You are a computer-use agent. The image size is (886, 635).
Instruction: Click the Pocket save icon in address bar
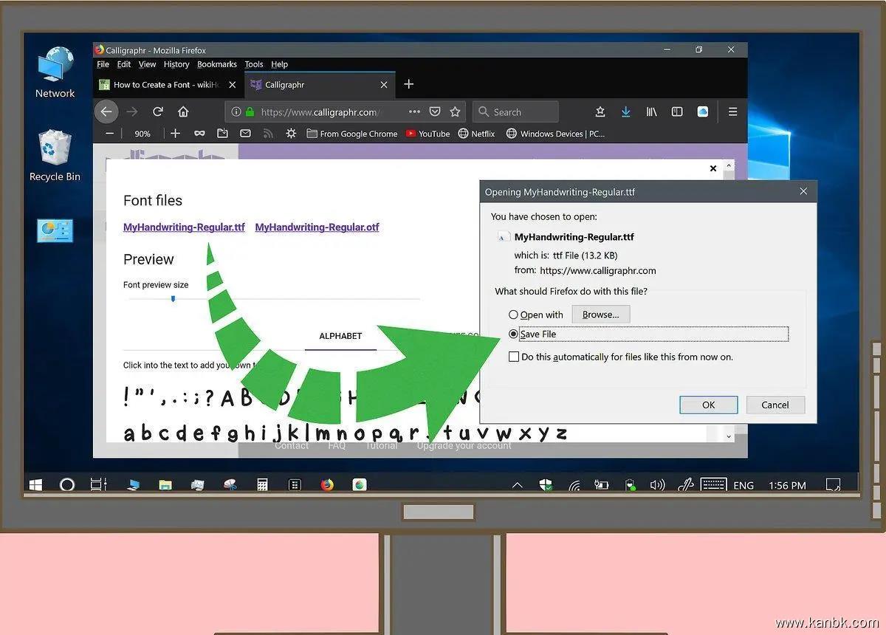tap(435, 111)
